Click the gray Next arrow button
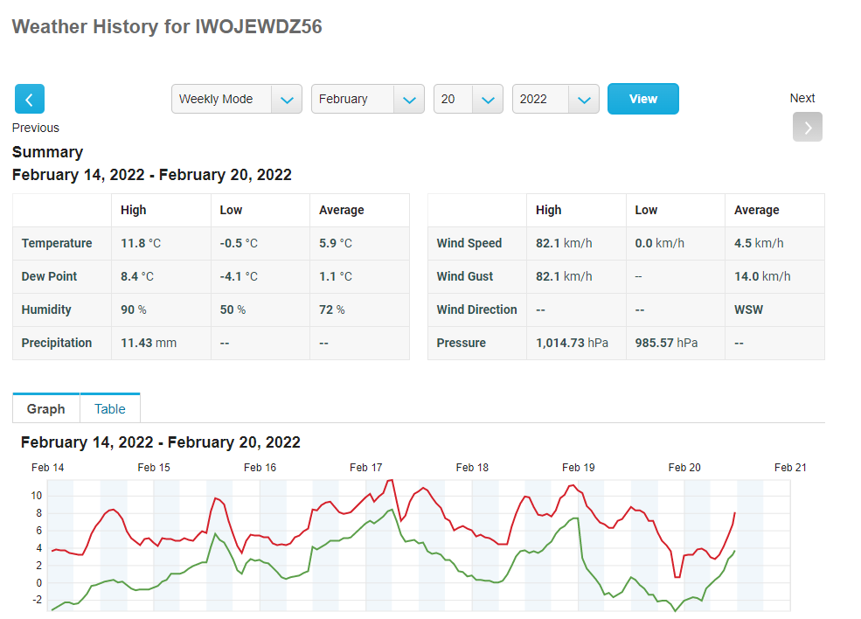This screenshot has height=619, width=861. click(807, 128)
